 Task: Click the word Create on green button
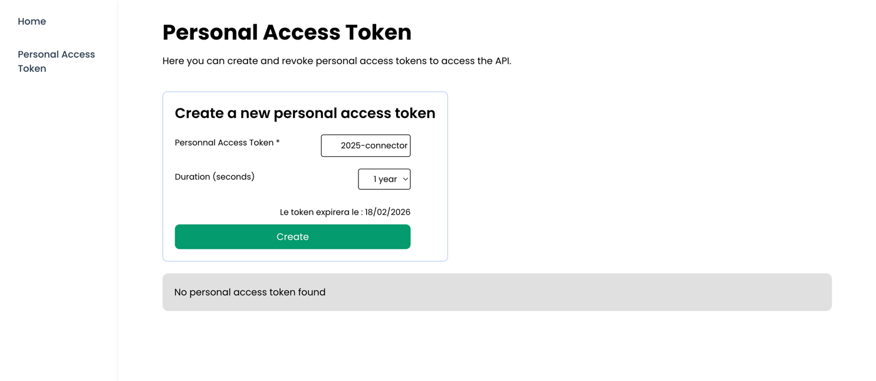coord(292,237)
